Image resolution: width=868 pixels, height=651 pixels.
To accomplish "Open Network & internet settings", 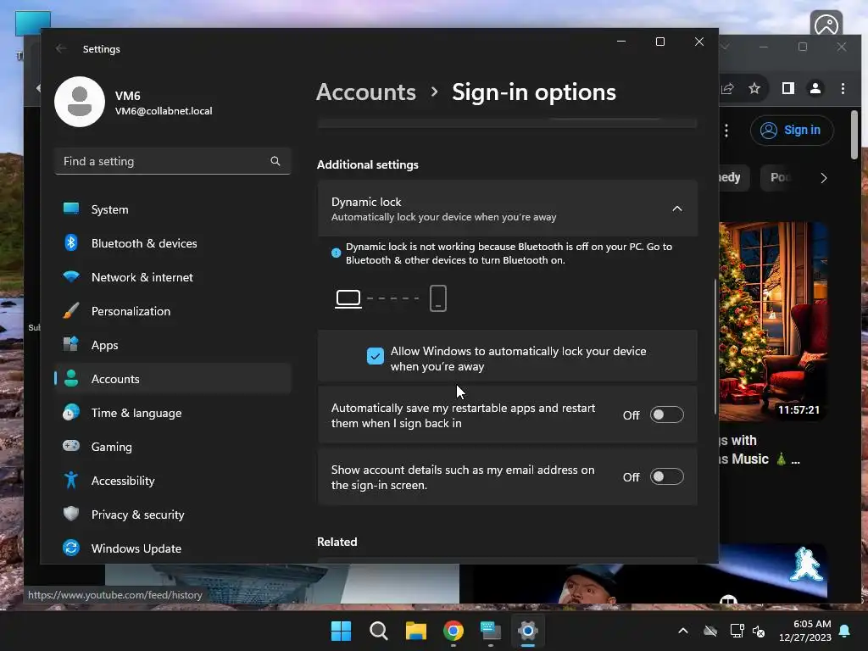I will (173, 277).
